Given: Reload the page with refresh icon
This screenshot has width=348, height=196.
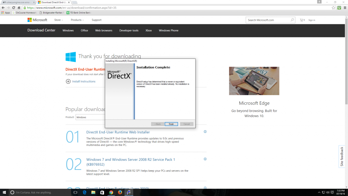Looking at the screenshot, I should (14, 8).
